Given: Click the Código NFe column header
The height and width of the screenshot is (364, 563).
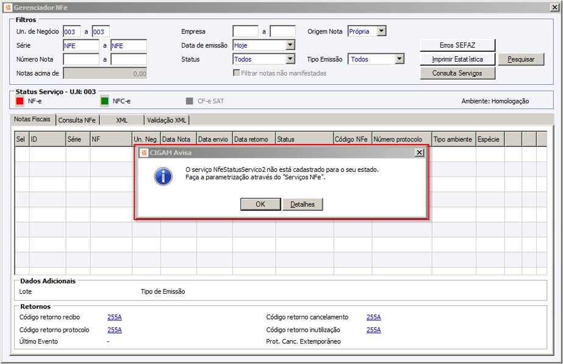Looking at the screenshot, I should click(x=353, y=139).
